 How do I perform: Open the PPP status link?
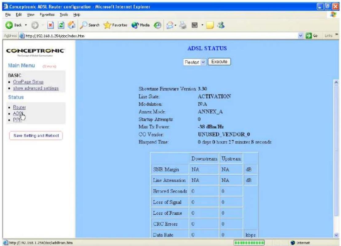18,120
